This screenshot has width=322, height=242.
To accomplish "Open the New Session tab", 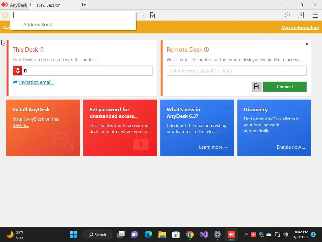I will tap(54, 5).
